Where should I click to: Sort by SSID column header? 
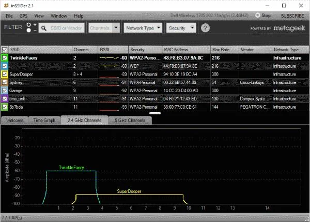[x=40, y=50]
